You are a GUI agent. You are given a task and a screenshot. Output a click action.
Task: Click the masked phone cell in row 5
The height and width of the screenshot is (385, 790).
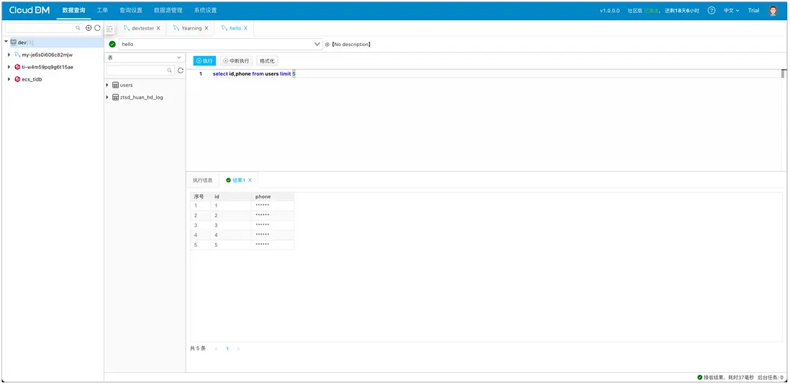[273, 245]
